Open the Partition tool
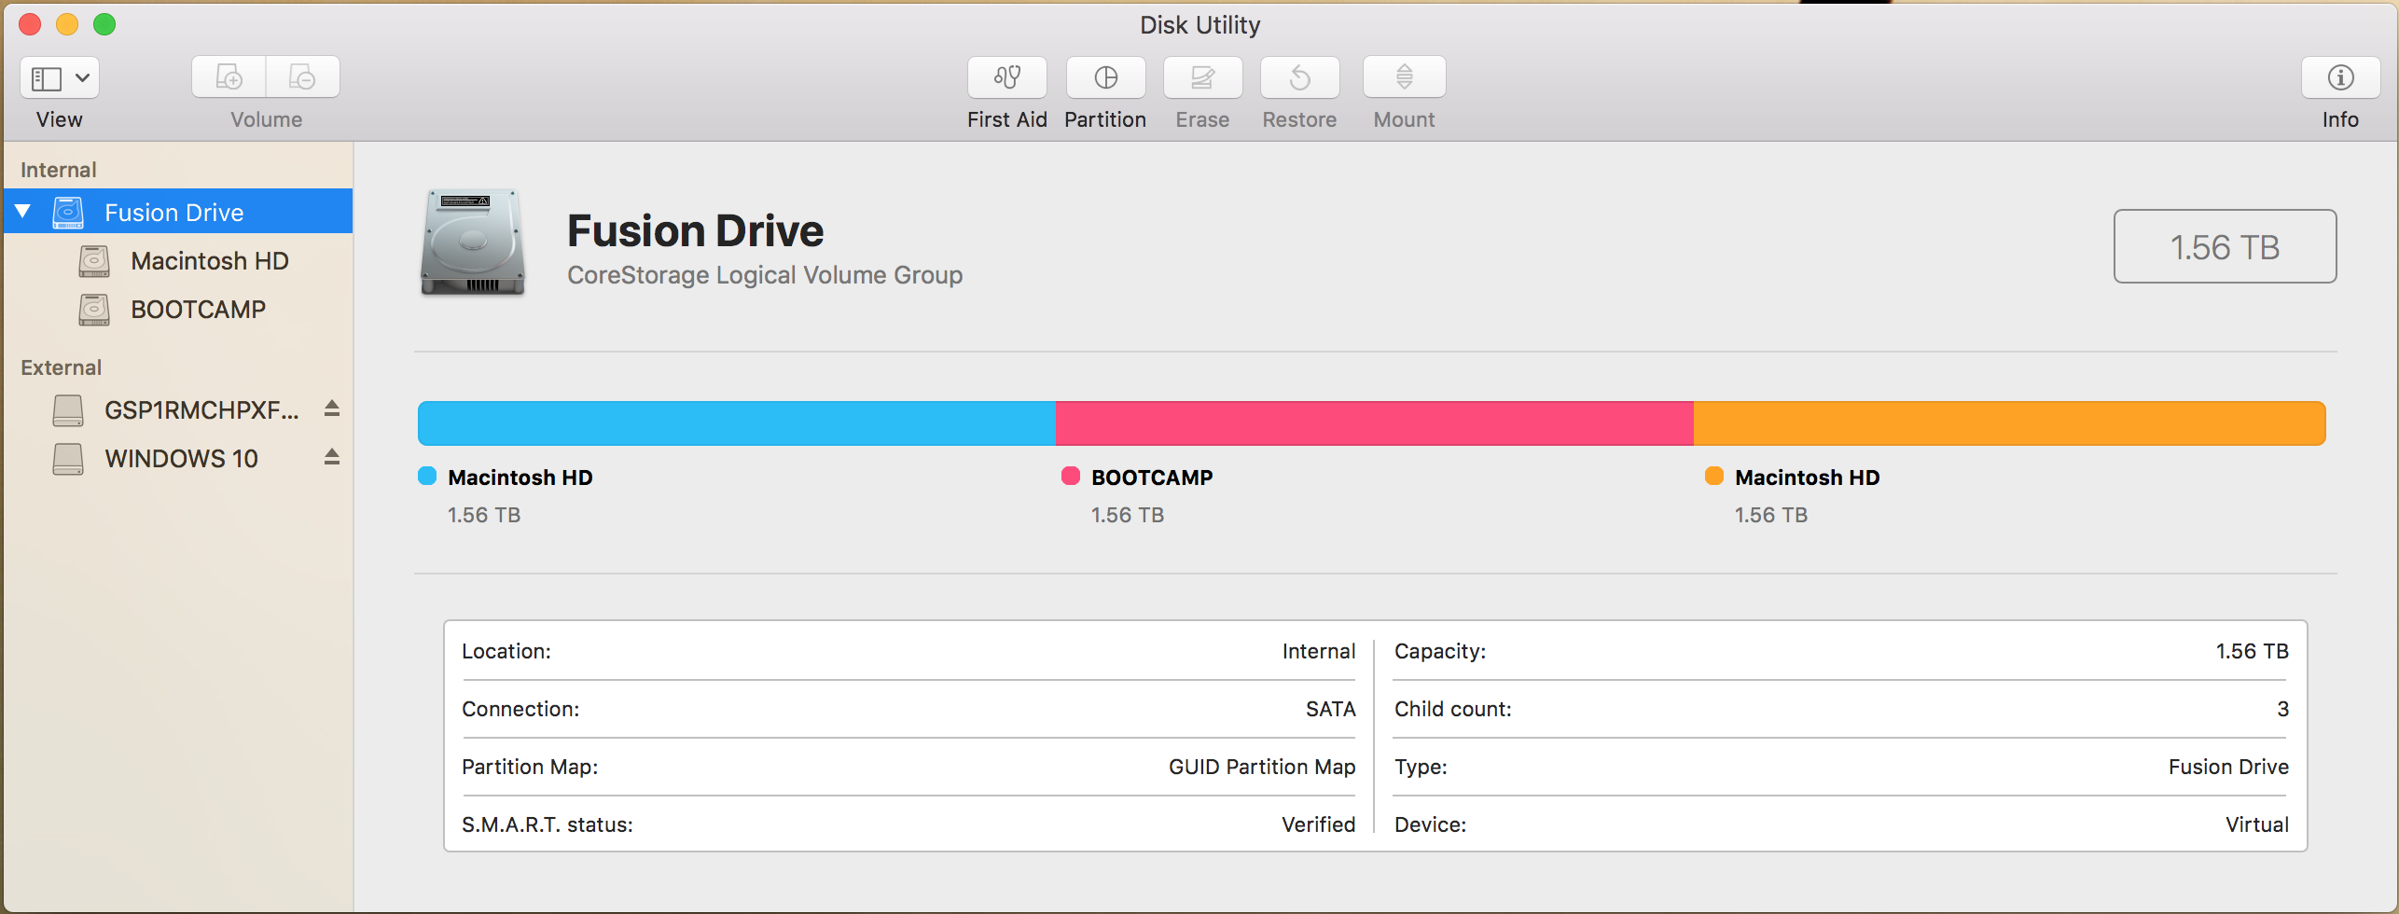 pos(1105,77)
